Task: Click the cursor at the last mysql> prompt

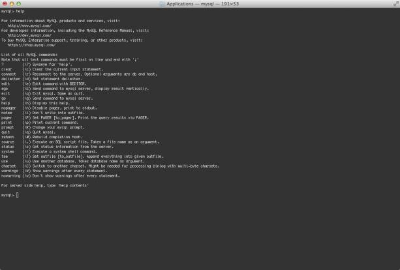Action: click(x=17, y=195)
